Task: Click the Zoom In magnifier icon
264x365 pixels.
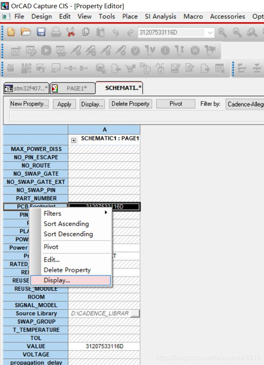Action: (x=222, y=32)
